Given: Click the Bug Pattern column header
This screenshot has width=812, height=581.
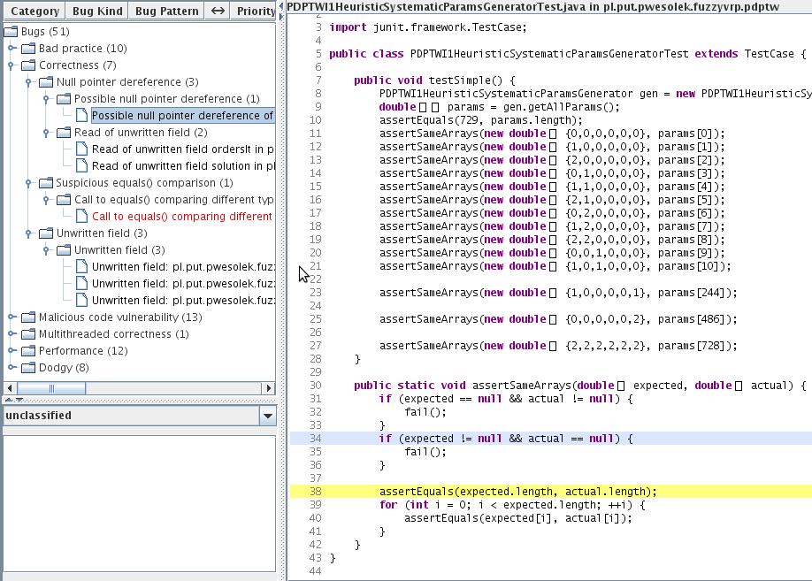Looking at the screenshot, I should pos(166,11).
